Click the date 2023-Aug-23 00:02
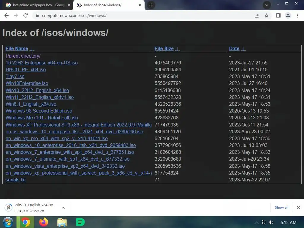The height and width of the screenshot is (228, 304). (x=249, y=132)
